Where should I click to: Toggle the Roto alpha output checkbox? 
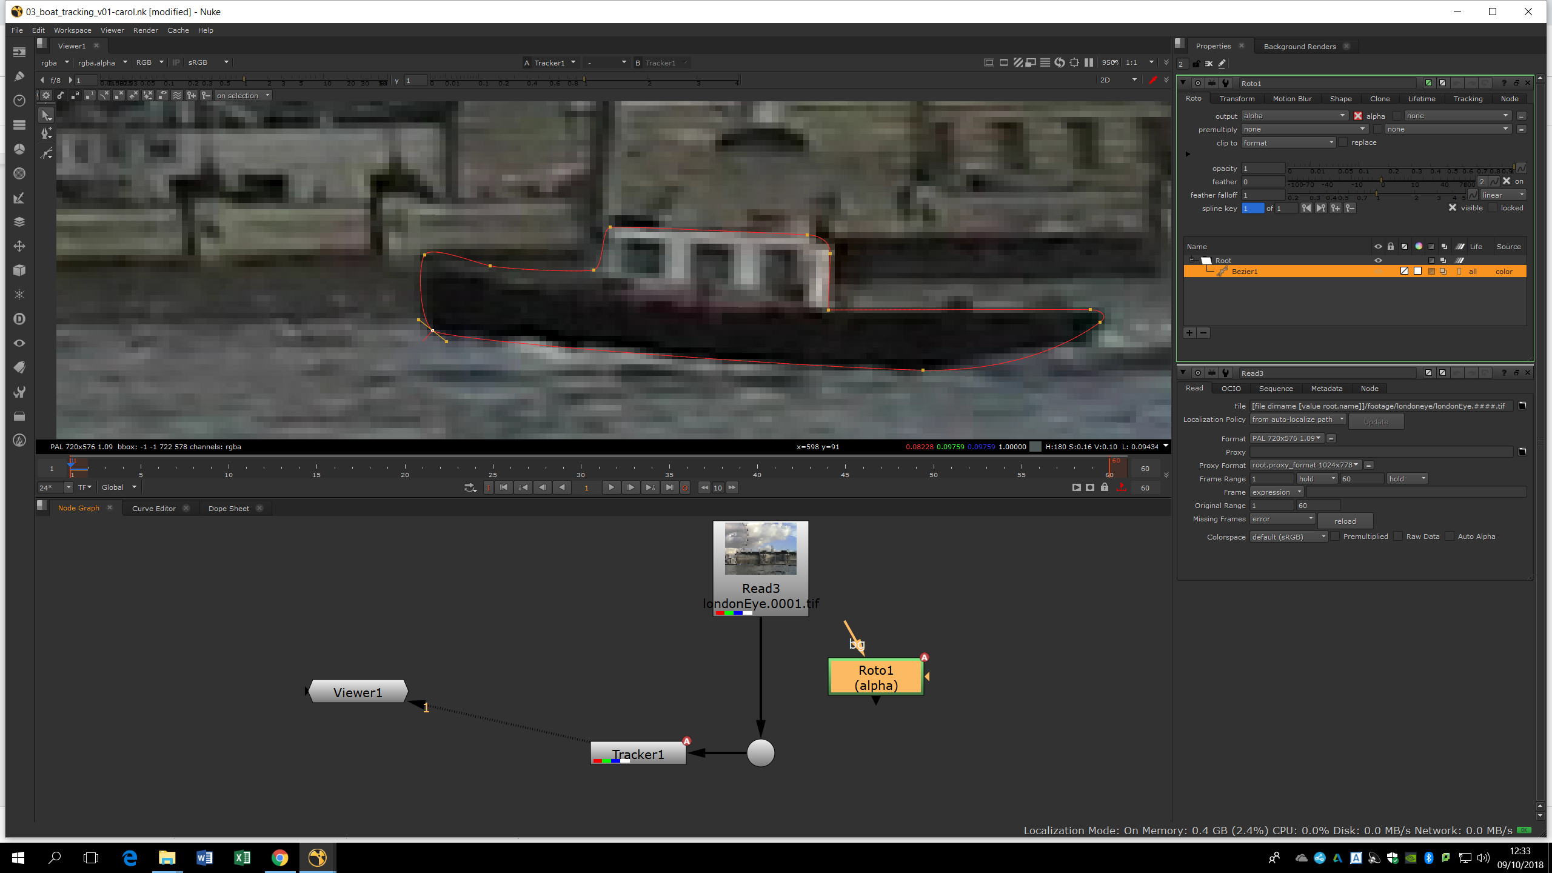coord(1358,116)
